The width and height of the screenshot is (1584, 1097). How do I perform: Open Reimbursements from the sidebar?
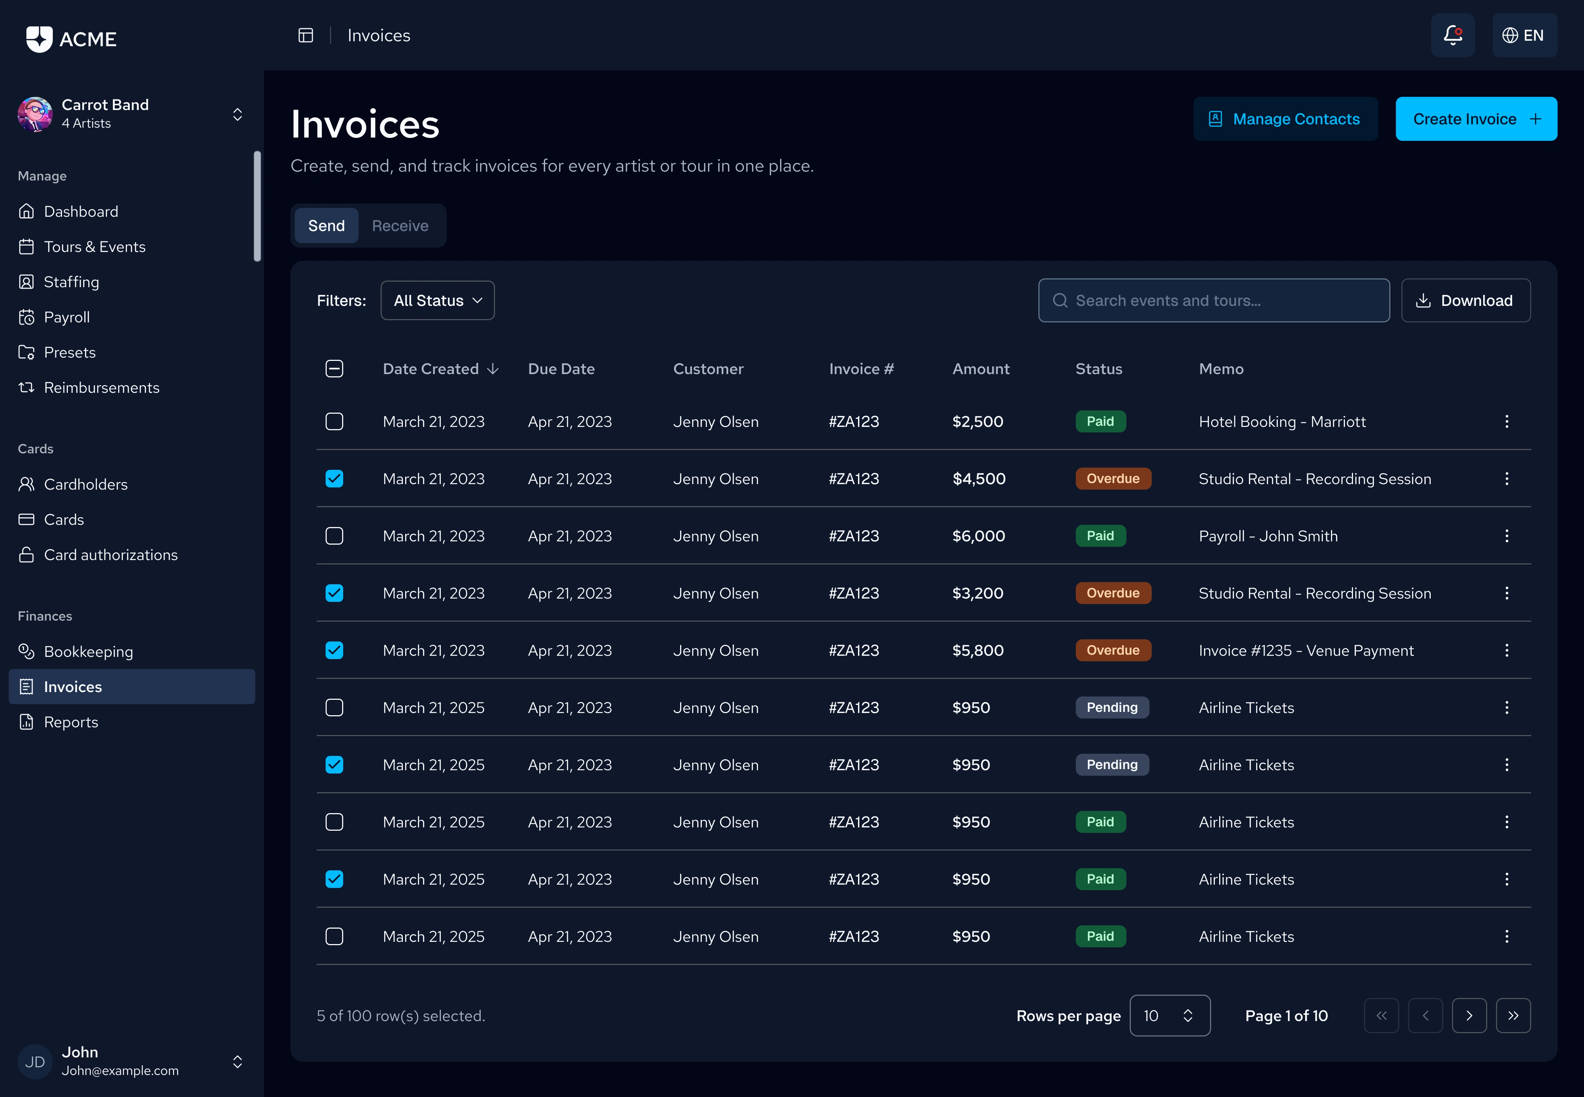101,388
